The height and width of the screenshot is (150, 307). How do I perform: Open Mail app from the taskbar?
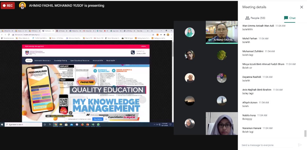click(x=71, y=125)
